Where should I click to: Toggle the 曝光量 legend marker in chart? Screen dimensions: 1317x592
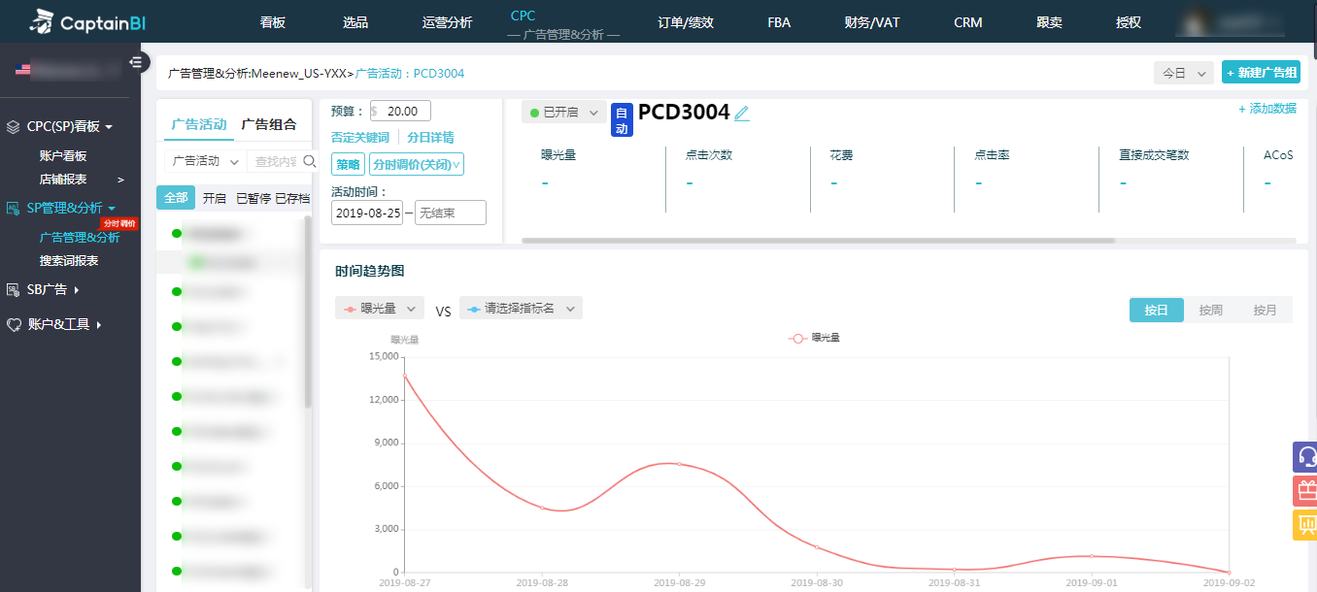798,338
